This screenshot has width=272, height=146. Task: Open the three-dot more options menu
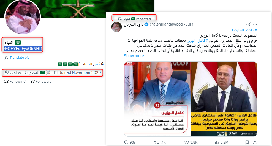click(255, 24)
